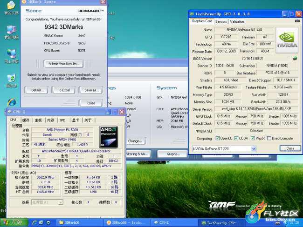Screen dimensions: 303x227
Task: Open the Network Places desktop icon
Action: click(x=11, y=56)
